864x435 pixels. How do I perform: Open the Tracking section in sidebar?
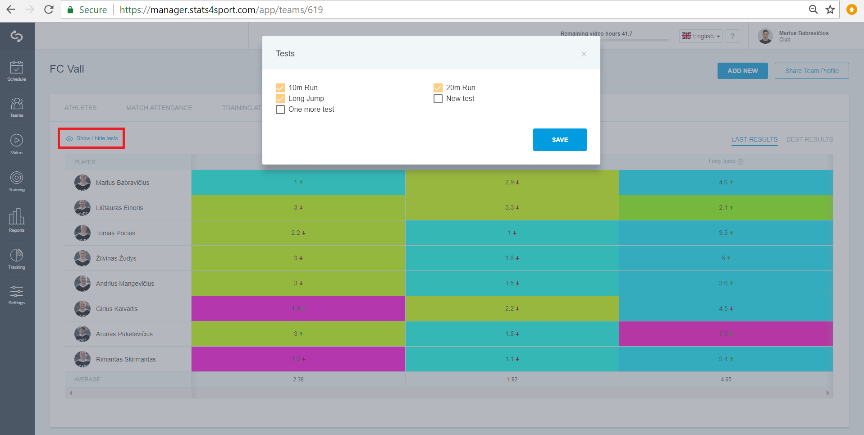click(x=17, y=259)
